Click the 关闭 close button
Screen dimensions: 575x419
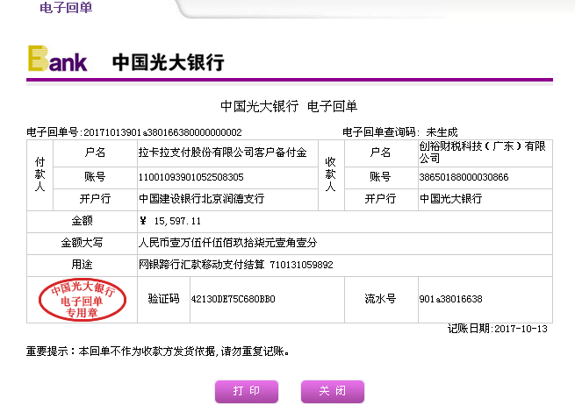tap(332, 391)
